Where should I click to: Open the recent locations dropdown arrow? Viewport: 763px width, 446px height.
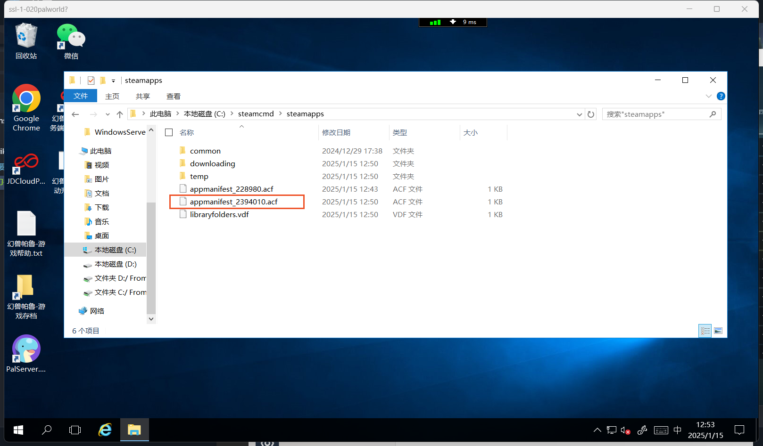108,114
